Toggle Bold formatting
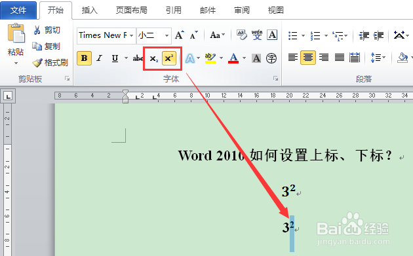413x256 pixels. pyautogui.click(x=85, y=58)
